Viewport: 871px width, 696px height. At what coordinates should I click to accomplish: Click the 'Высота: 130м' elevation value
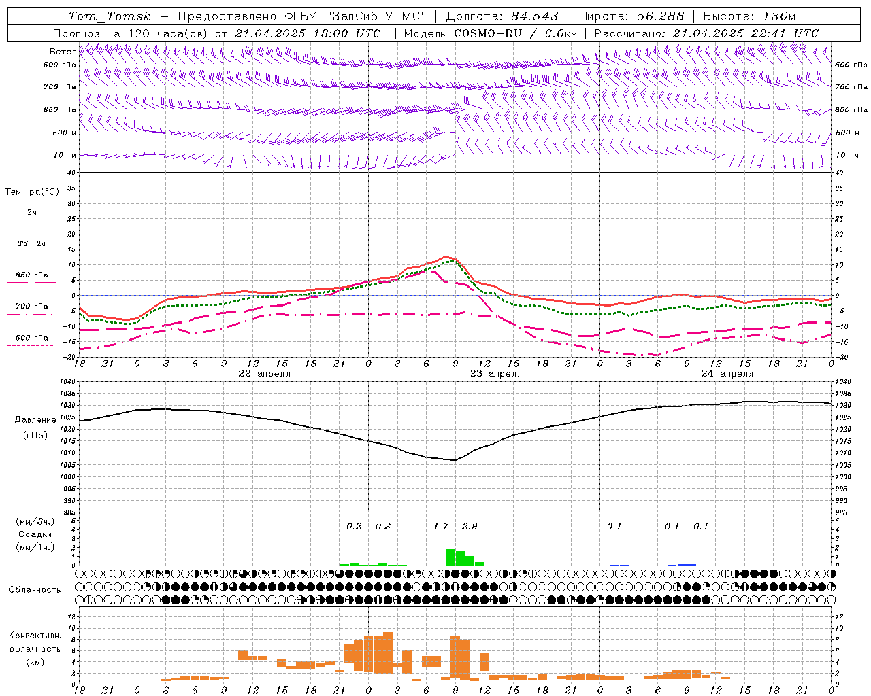point(749,16)
